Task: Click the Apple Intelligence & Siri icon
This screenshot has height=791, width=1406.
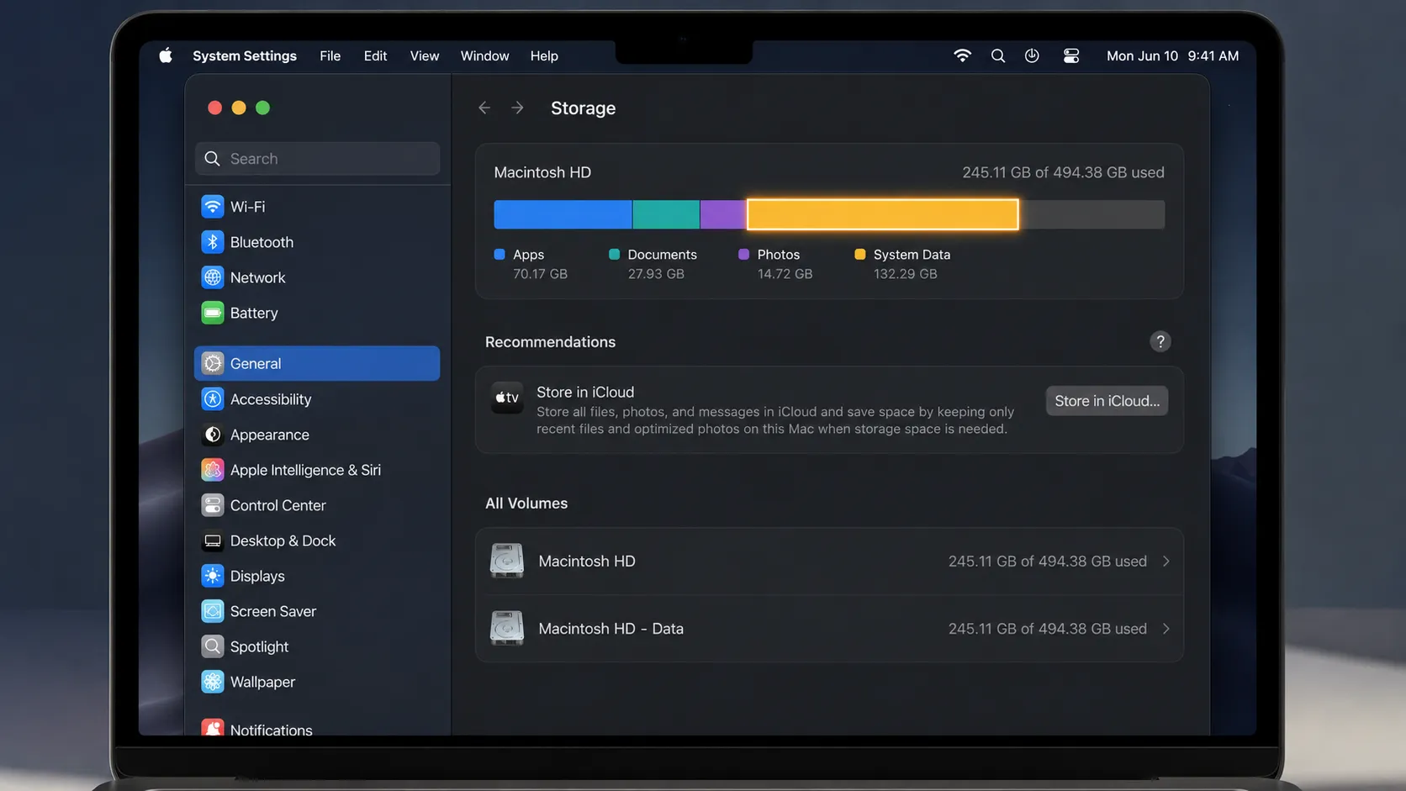Action: click(213, 470)
